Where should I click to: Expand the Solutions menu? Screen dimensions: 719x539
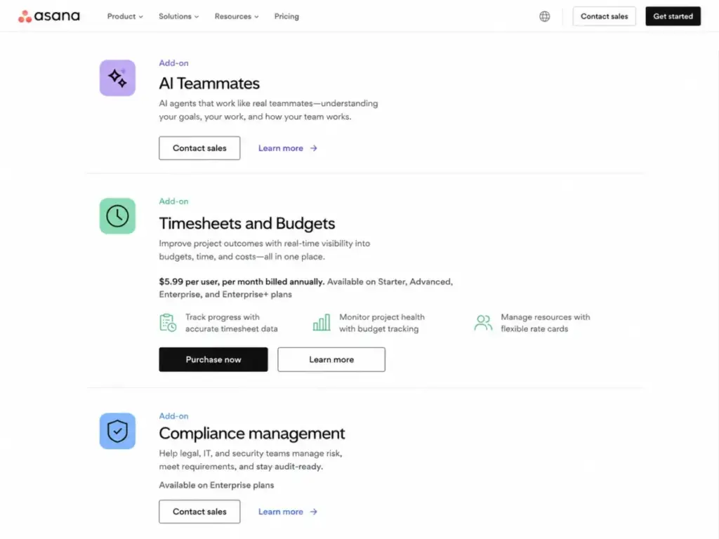click(x=178, y=17)
